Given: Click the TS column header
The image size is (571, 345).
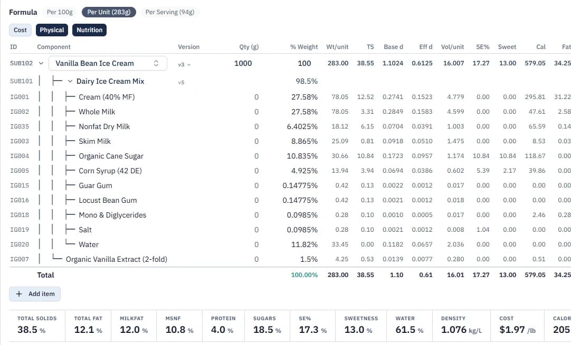Looking at the screenshot, I should pos(370,47).
